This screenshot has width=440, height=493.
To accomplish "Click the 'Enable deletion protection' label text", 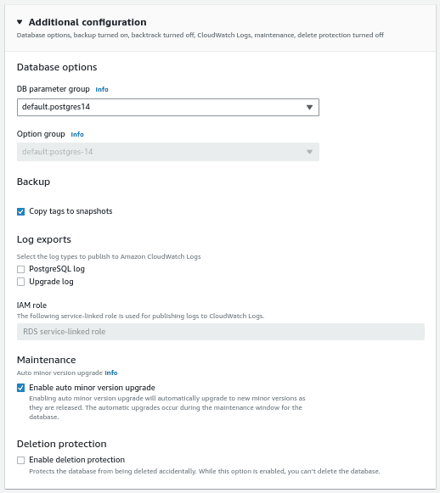I will click(x=76, y=460).
